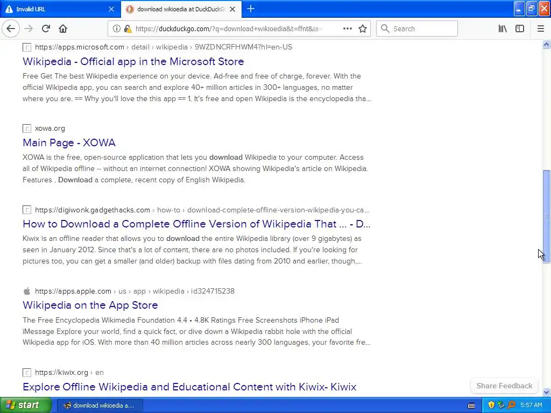The image size is (551, 413).
Task: Click the orange magnifier tray icon
Action: point(511,405)
